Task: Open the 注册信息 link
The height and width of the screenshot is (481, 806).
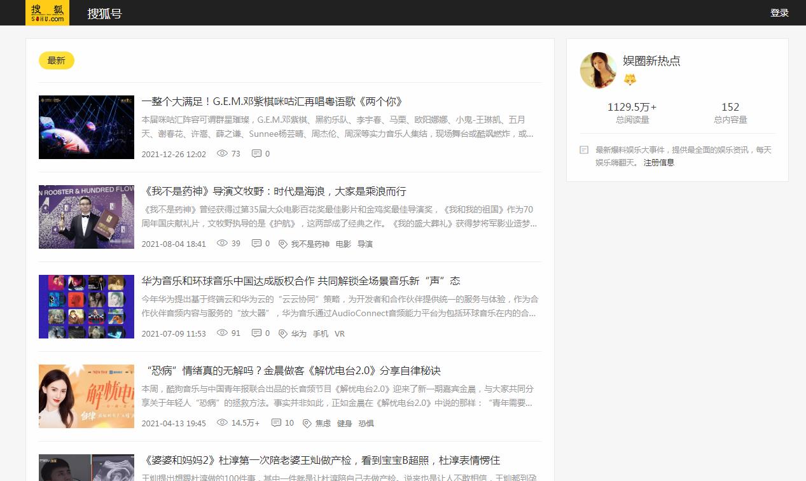Action: tap(659, 163)
